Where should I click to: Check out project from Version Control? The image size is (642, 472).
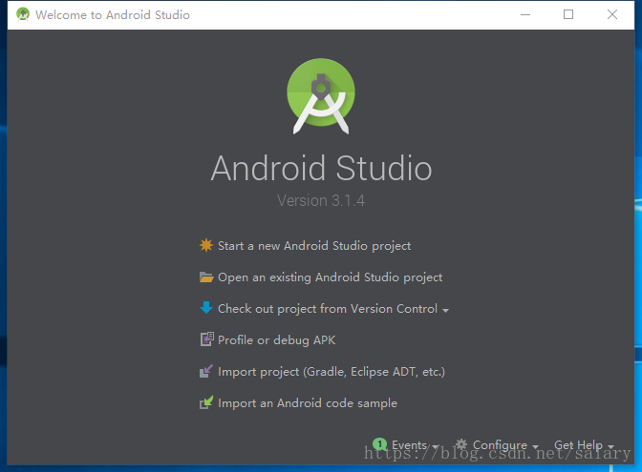[x=328, y=309]
